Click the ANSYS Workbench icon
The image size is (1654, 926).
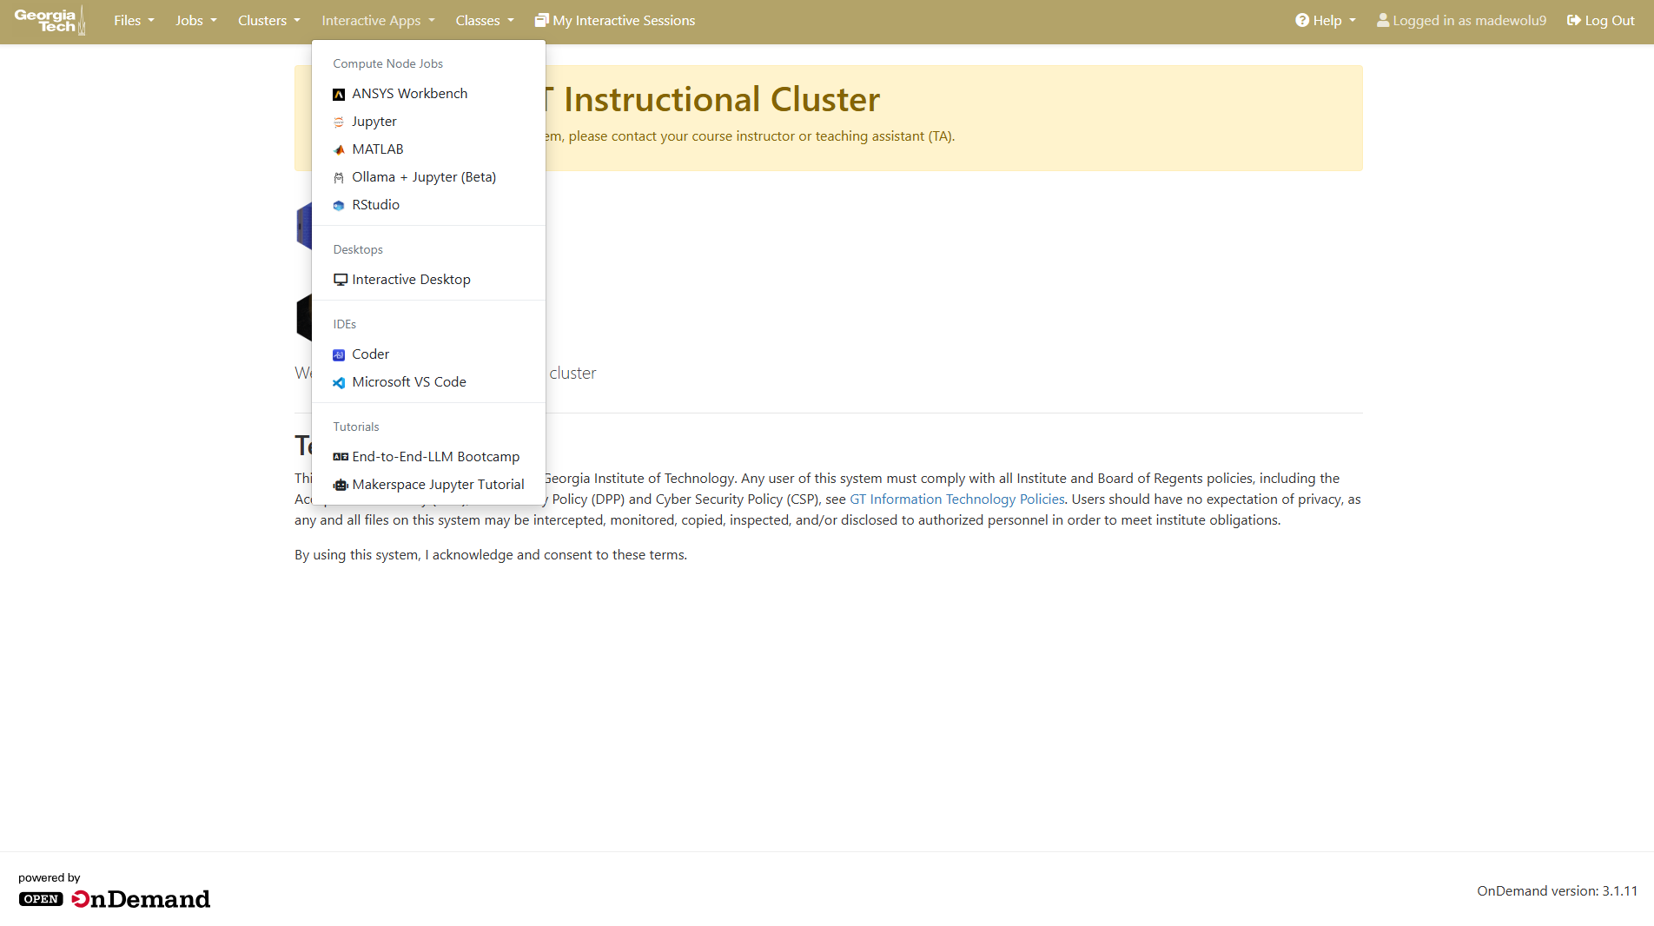tap(339, 95)
